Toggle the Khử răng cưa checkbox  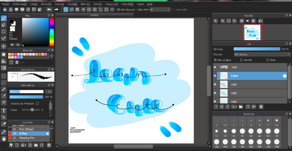coord(118,9)
